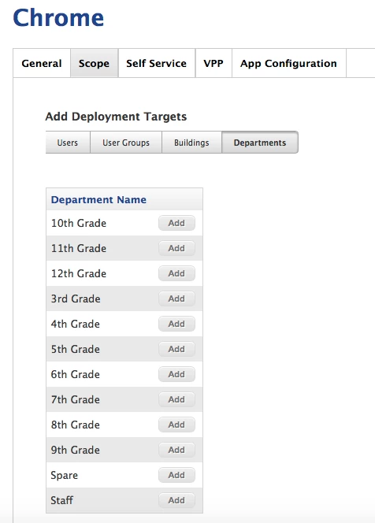Image resolution: width=375 pixels, height=523 pixels.
Task: Open the Self Service tab
Action: (157, 63)
